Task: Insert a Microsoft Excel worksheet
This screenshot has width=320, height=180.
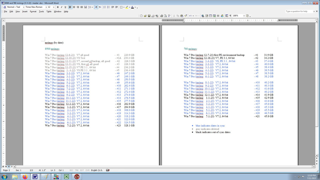Action: 214,16
